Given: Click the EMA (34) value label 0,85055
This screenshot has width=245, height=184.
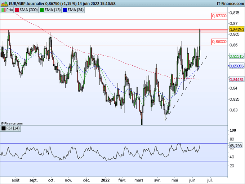Looking at the screenshot, I should pos(237,66).
